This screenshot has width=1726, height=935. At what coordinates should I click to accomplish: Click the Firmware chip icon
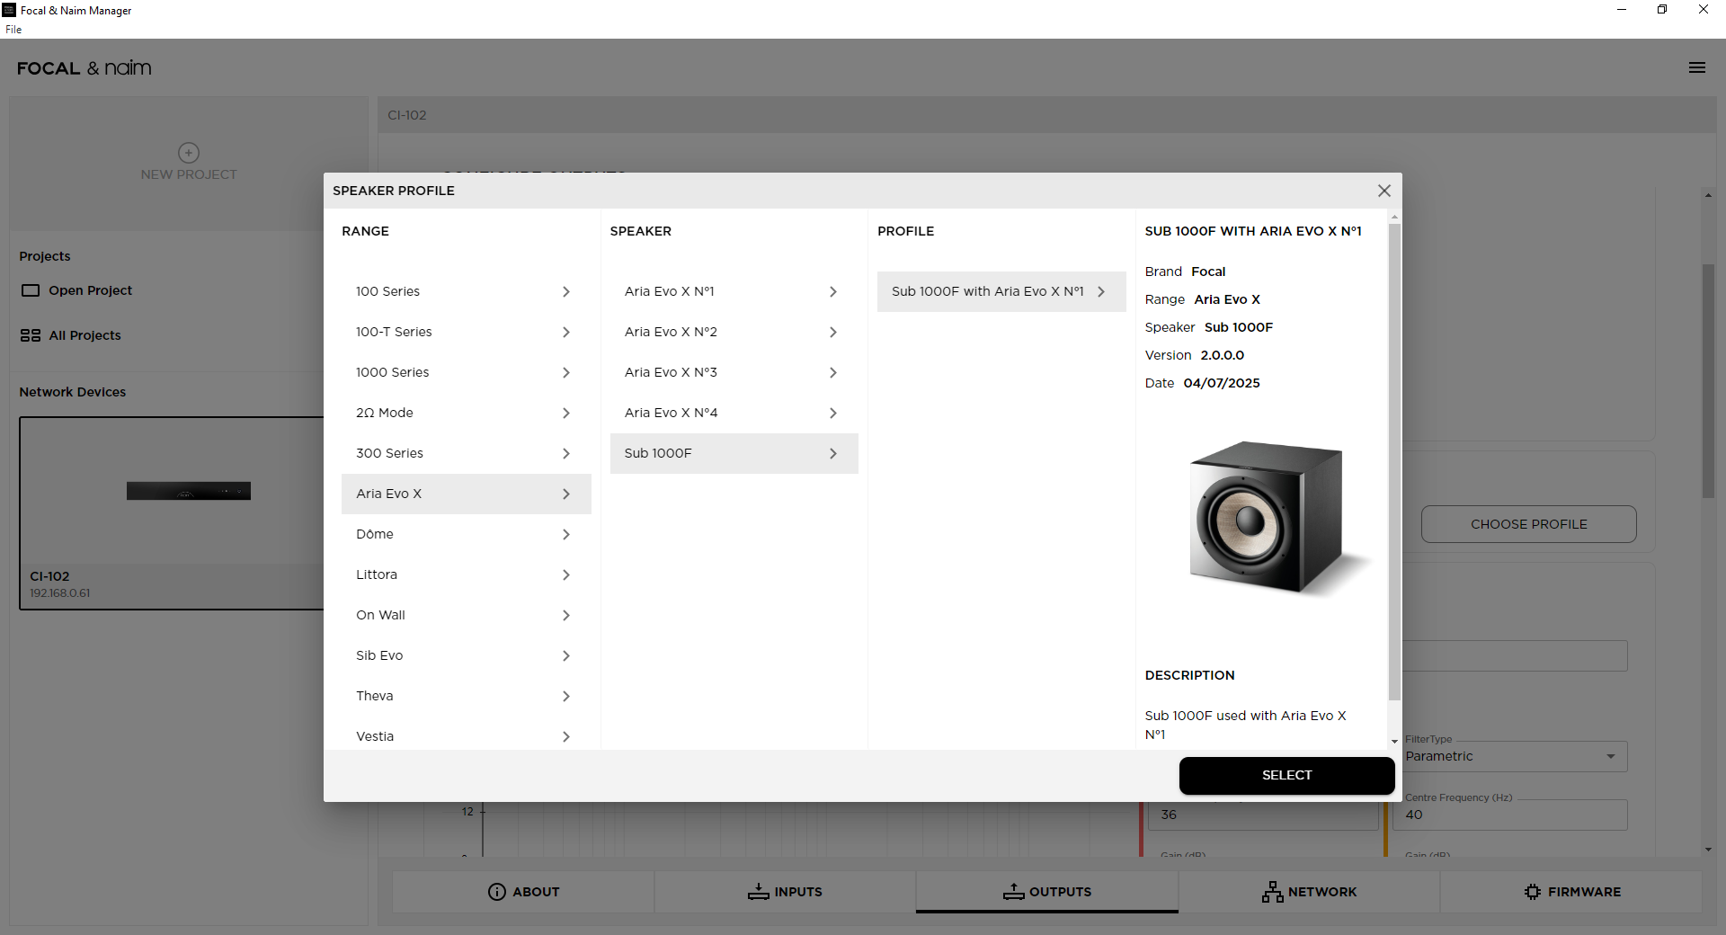(x=1533, y=892)
